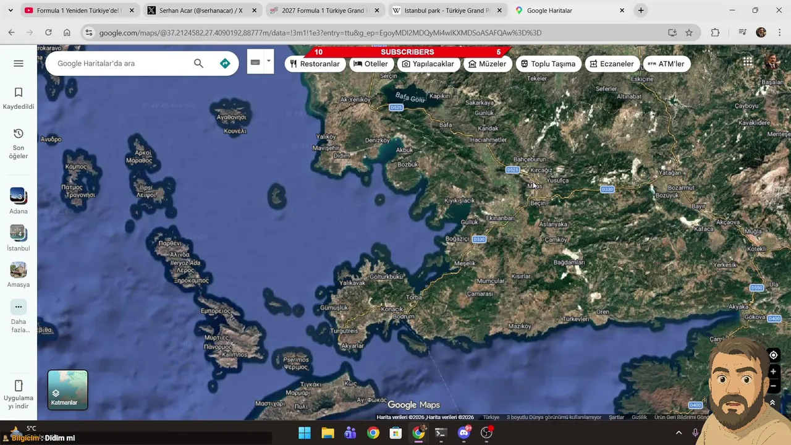791x445 pixels.
Task: Open a new browser tab
Action: pyautogui.click(x=641, y=11)
